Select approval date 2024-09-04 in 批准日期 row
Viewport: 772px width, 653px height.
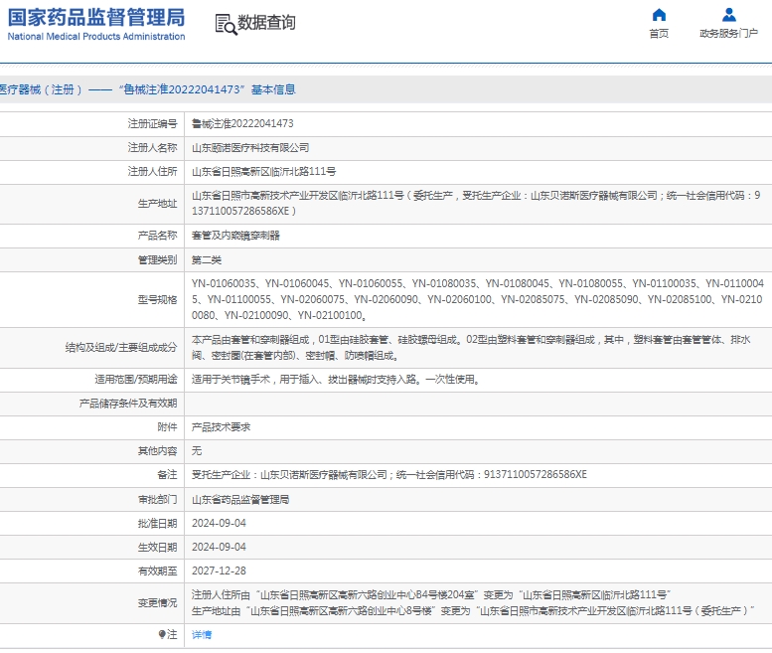point(219,524)
